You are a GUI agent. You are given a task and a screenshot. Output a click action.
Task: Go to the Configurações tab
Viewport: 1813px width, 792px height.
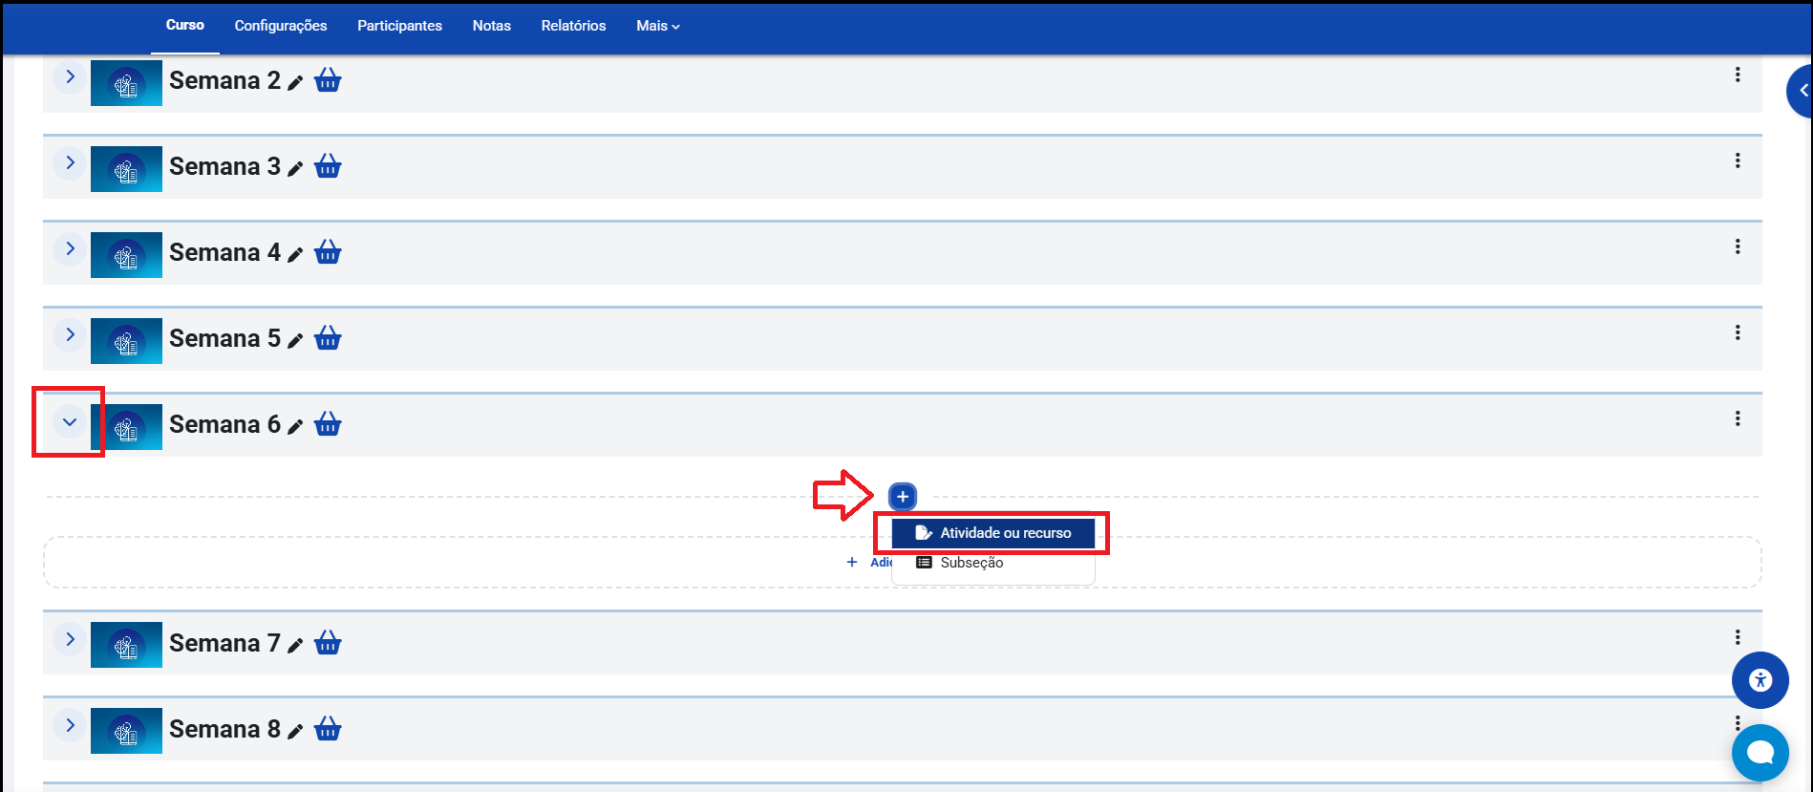281,26
